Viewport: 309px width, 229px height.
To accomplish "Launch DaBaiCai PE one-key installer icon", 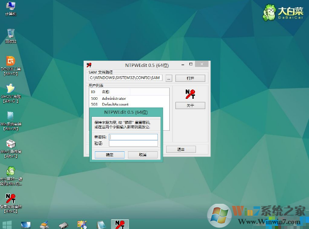I will coord(11,176).
